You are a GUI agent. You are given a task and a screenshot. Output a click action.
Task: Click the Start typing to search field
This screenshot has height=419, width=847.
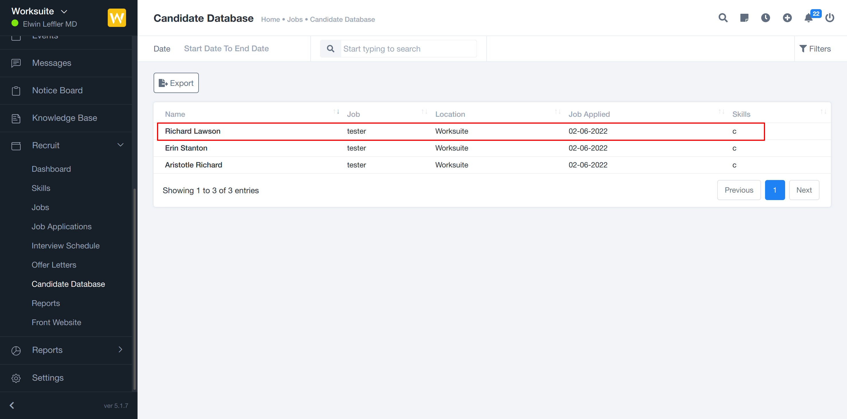pos(408,49)
